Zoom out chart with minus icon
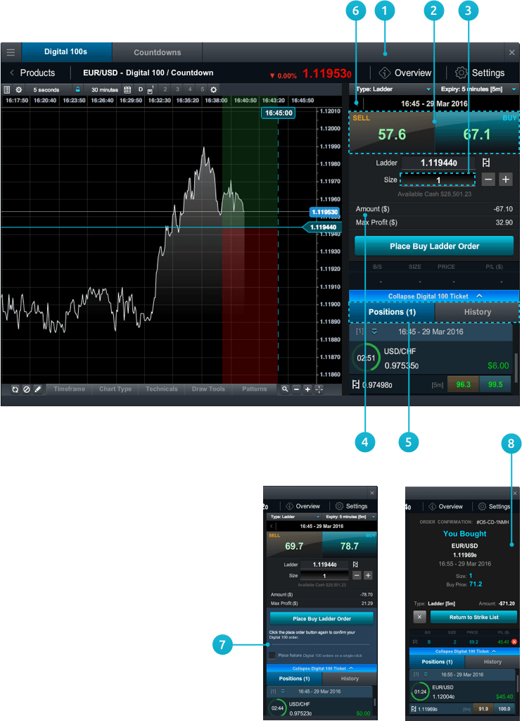 (x=297, y=389)
